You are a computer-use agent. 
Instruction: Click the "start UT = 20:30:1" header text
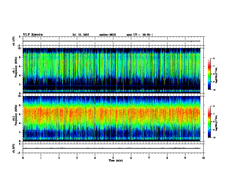click(140, 35)
